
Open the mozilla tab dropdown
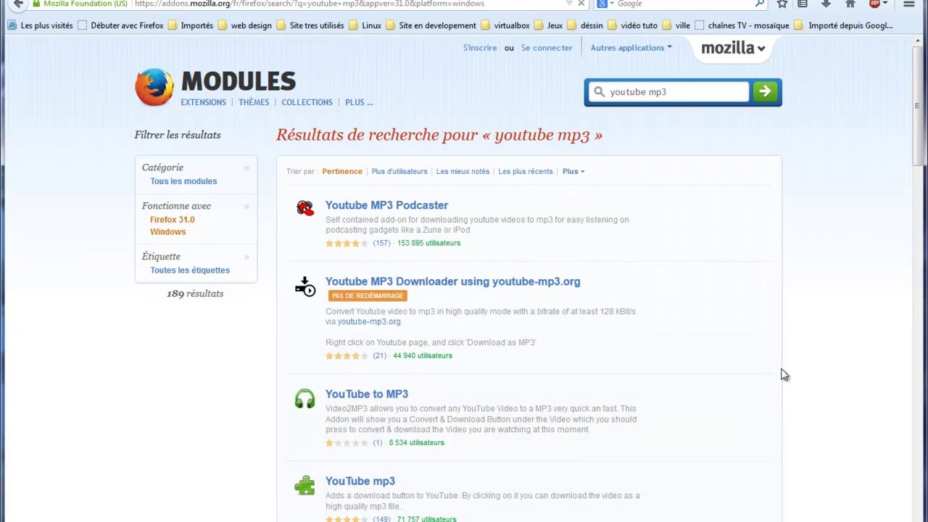pos(732,48)
